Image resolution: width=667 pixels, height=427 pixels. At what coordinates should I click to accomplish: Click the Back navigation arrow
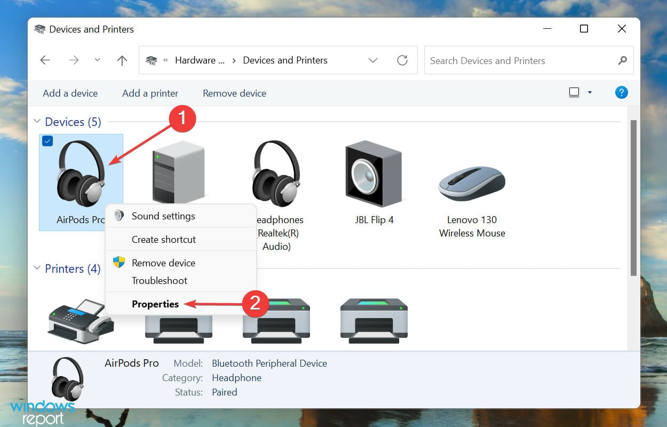coord(45,60)
